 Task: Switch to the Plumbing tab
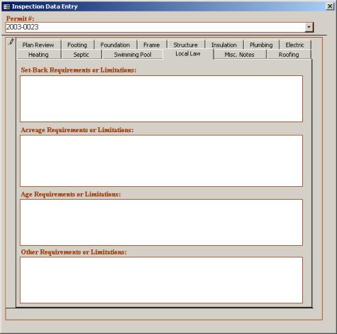point(261,45)
